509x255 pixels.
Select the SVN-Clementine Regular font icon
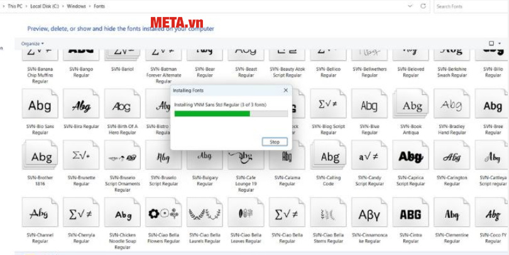coord(452,212)
